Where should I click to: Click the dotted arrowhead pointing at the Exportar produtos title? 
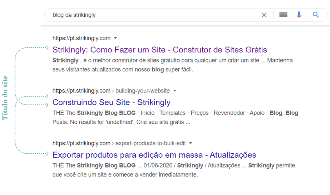coord(47,153)
